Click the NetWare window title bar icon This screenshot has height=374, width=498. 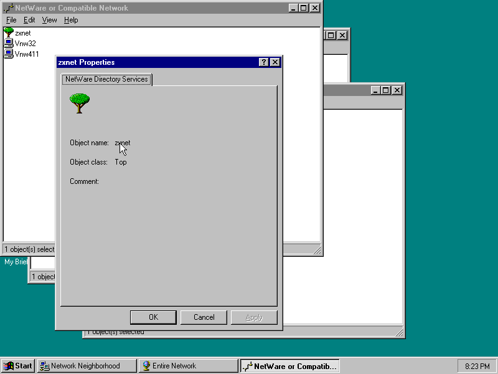pos(9,8)
